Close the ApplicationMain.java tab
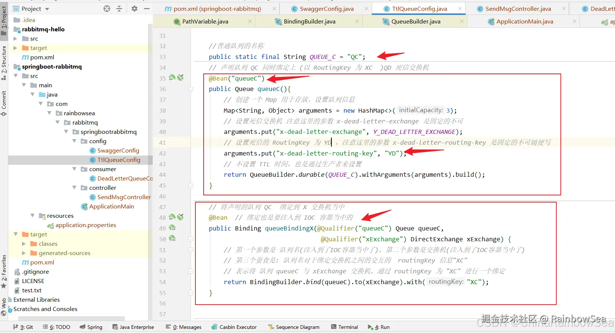615x333 pixels. [575, 22]
